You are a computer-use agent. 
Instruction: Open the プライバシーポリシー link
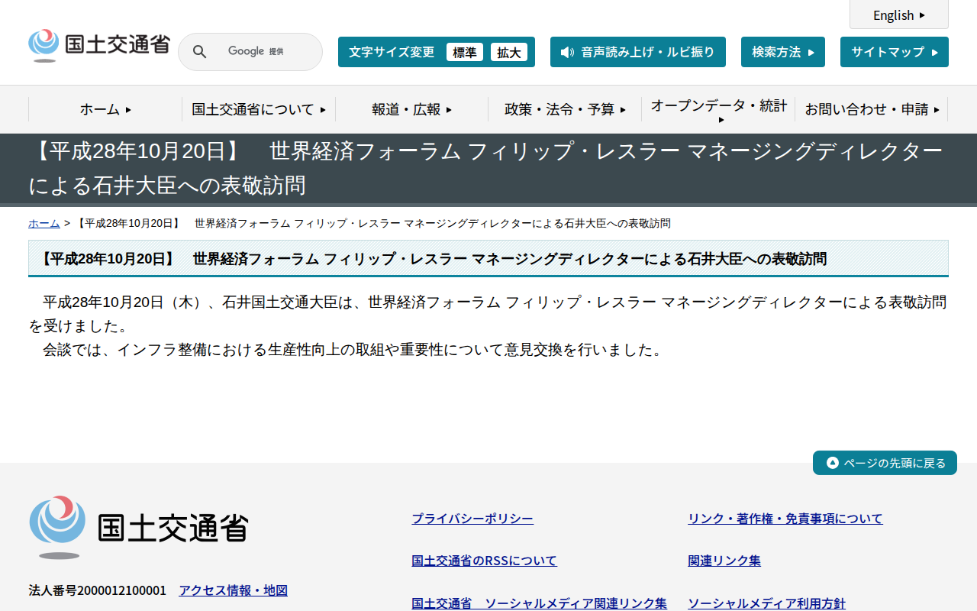(x=472, y=519)
